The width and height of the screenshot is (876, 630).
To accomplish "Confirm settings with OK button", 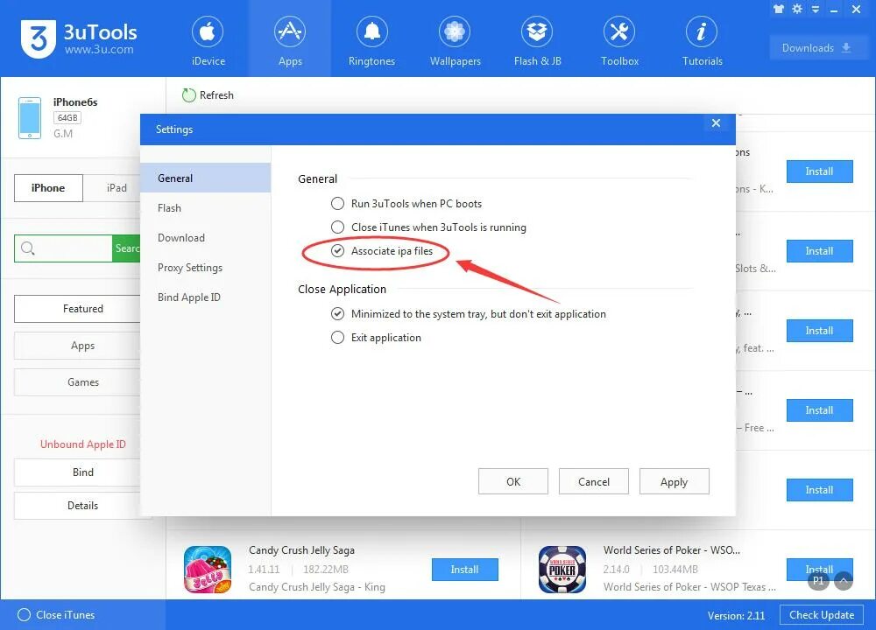I will pyautogui.click(x=512, y=481).
